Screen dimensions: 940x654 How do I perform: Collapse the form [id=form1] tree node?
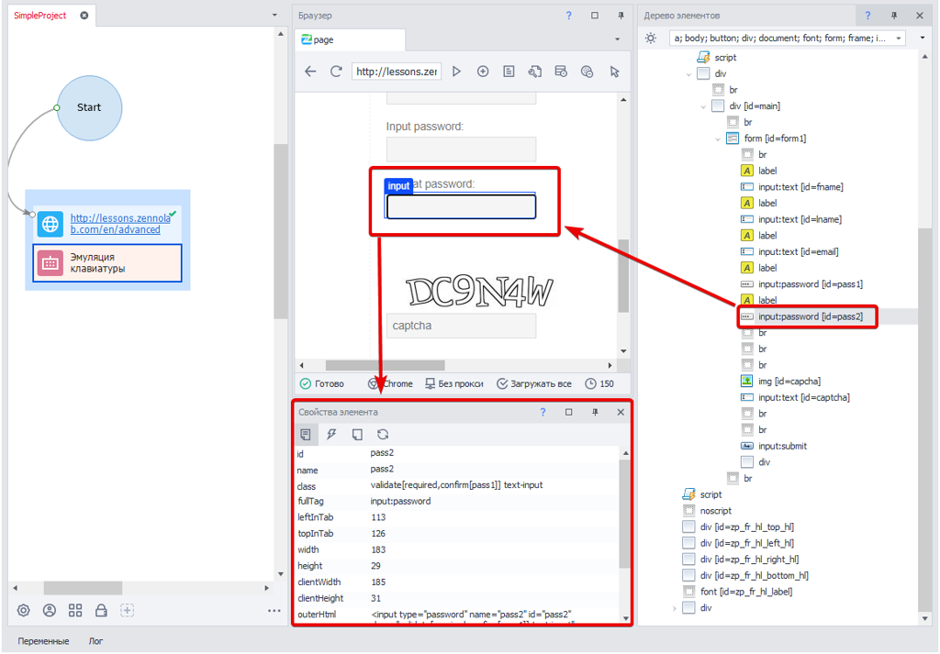click(x=718, y=139)
